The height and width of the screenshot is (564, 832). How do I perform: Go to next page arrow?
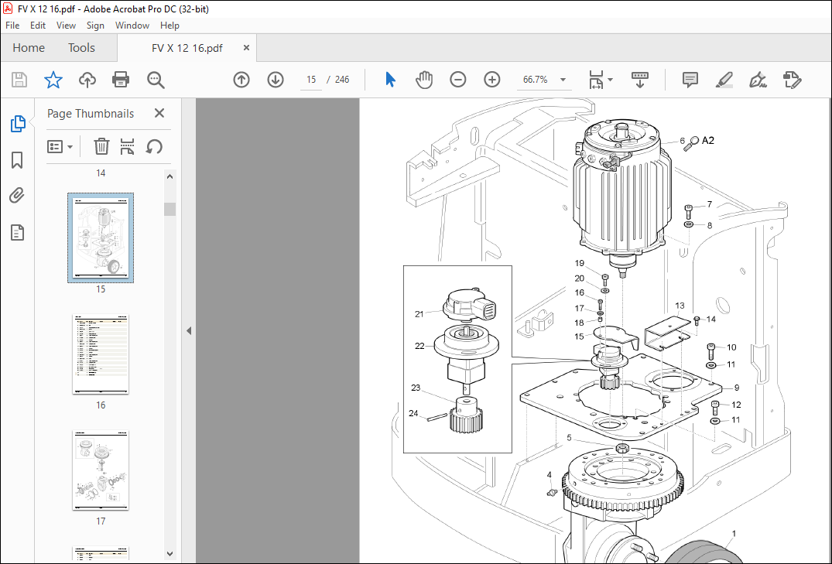tap(276, 80)
